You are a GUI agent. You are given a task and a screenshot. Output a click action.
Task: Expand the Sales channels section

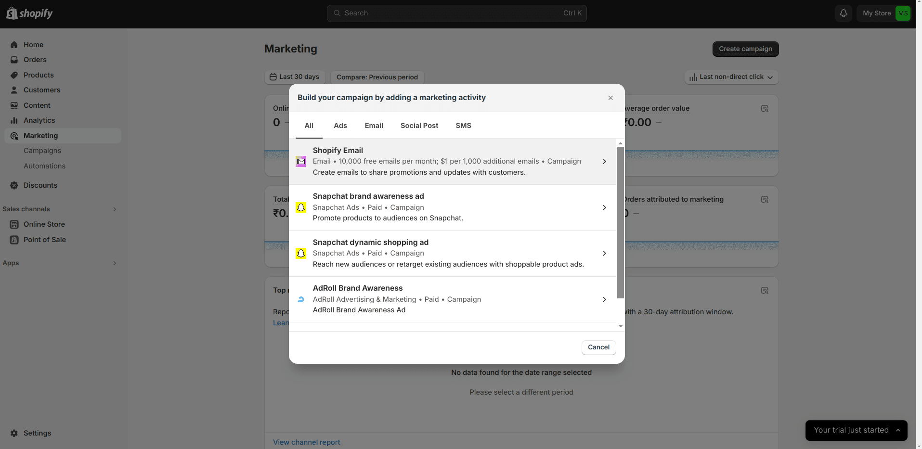[115, 209]
